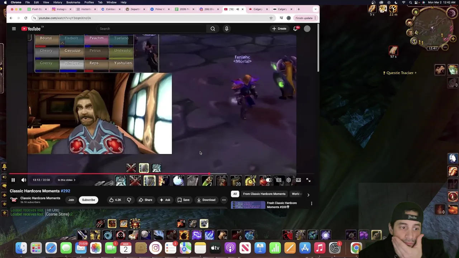Viewport: 459px width, 258px height.
Task: Open media controls icon in Chrome toolbar
Action: point(281,18)
